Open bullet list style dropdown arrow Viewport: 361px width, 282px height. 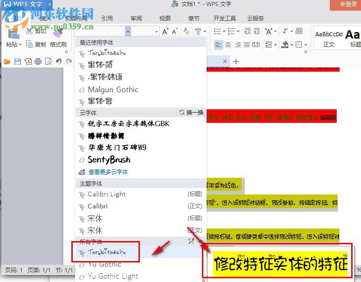pos(224,31)
